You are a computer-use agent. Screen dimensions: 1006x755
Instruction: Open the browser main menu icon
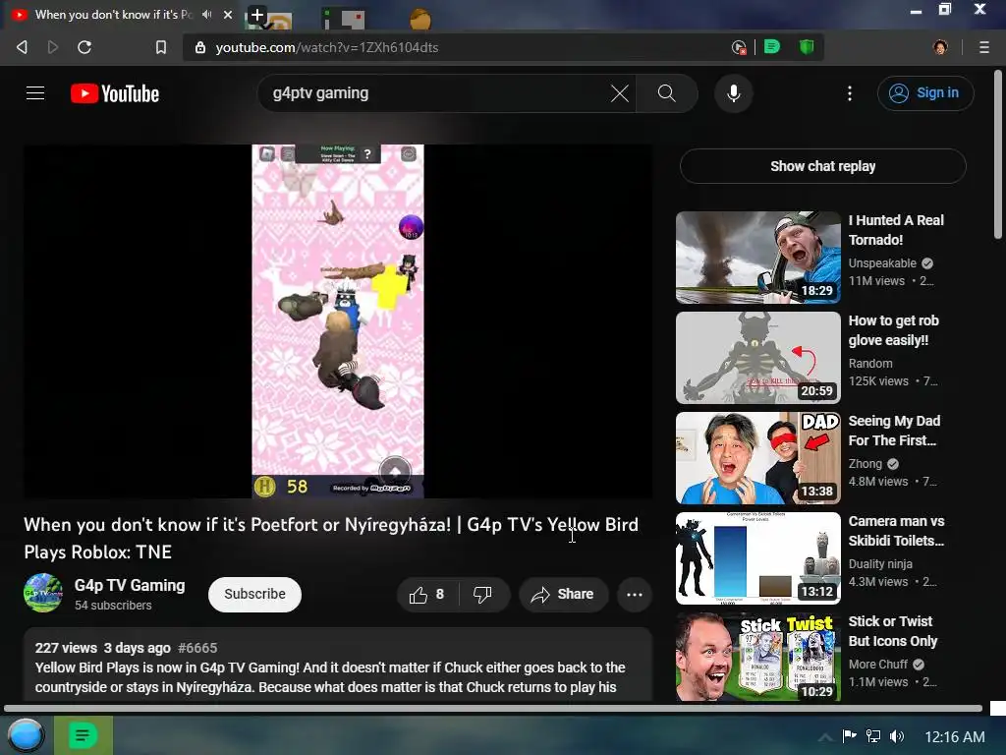[x=983, y=47]
